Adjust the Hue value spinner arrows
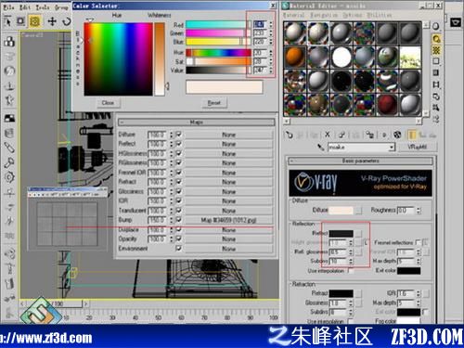The width and height of the screenshot is (464, 348). (271, 53)
